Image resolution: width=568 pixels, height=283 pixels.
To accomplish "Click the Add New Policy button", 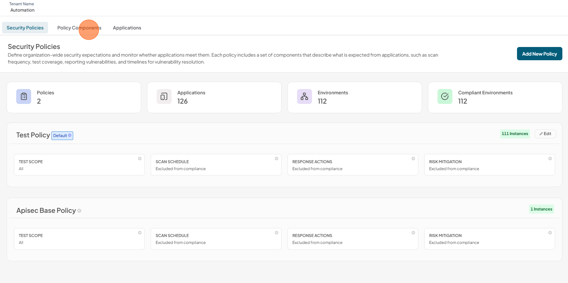I will tap(540, 54).
